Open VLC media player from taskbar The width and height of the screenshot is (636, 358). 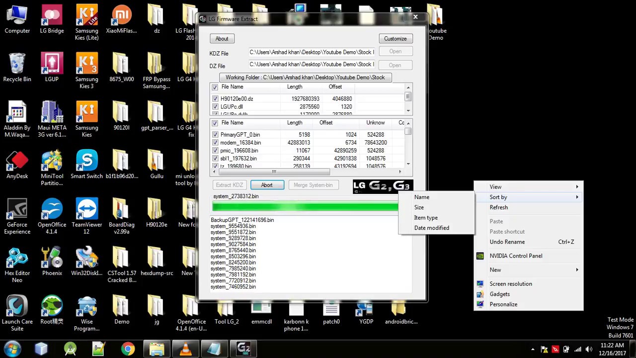click(185, 349)
